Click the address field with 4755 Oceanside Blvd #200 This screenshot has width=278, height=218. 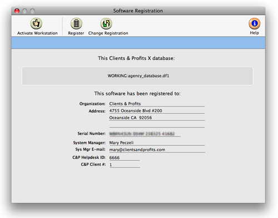click(x=157, y=111)
